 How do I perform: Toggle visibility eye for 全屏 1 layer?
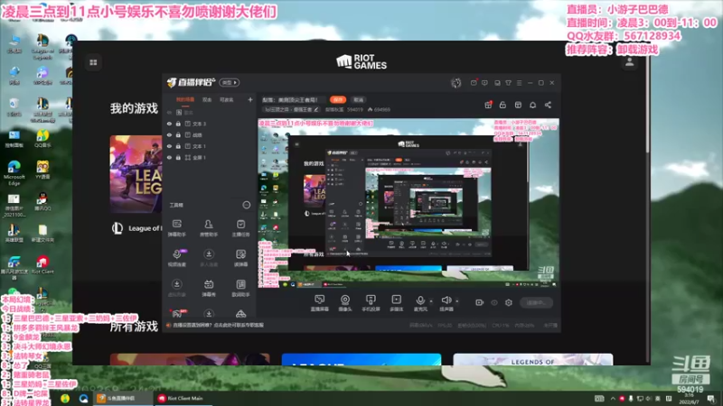pos(169,157)
